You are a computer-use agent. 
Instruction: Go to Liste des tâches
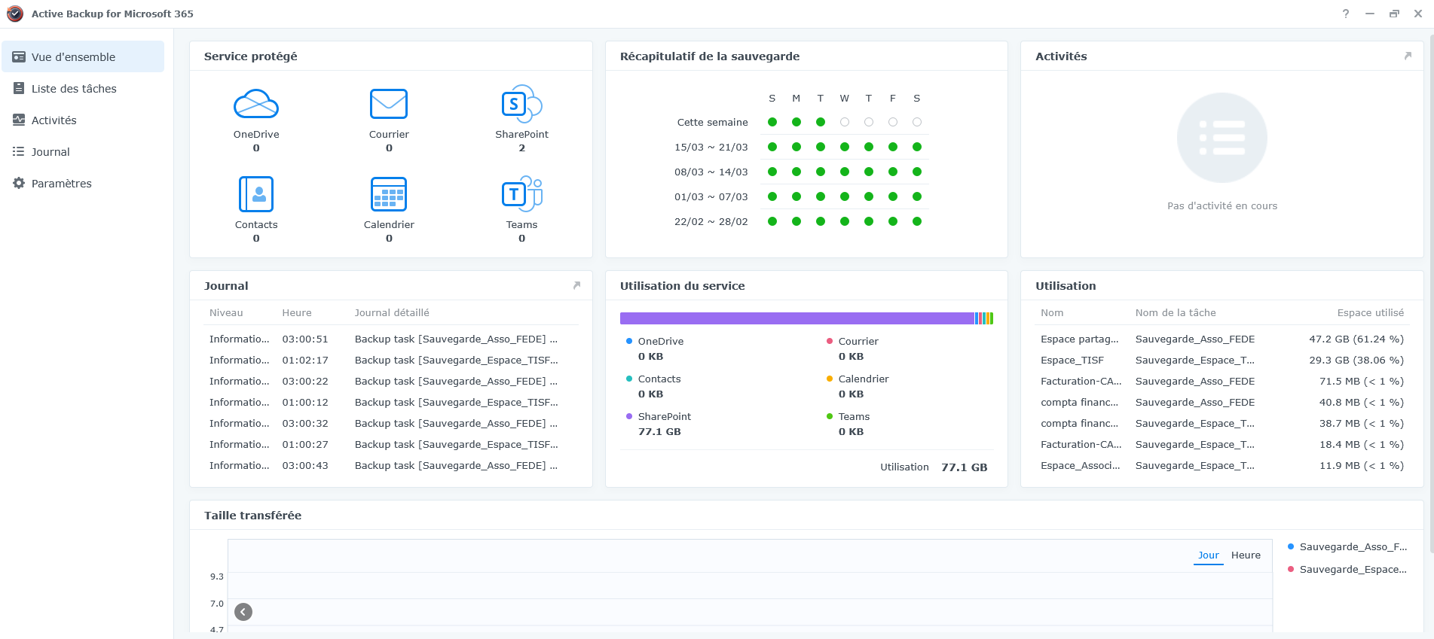(x=83, y=89)
